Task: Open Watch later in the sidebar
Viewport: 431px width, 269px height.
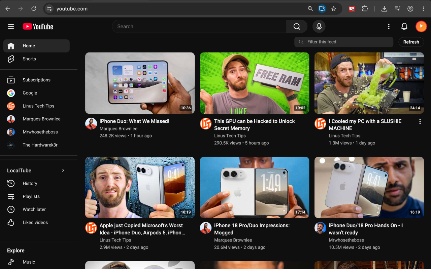Action: point(36,209)
